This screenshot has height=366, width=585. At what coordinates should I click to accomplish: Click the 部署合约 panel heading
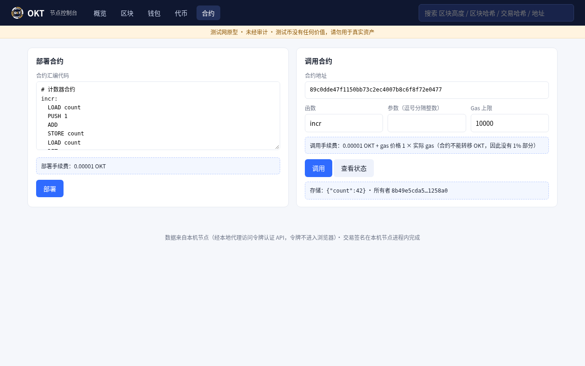coord(50,61)
